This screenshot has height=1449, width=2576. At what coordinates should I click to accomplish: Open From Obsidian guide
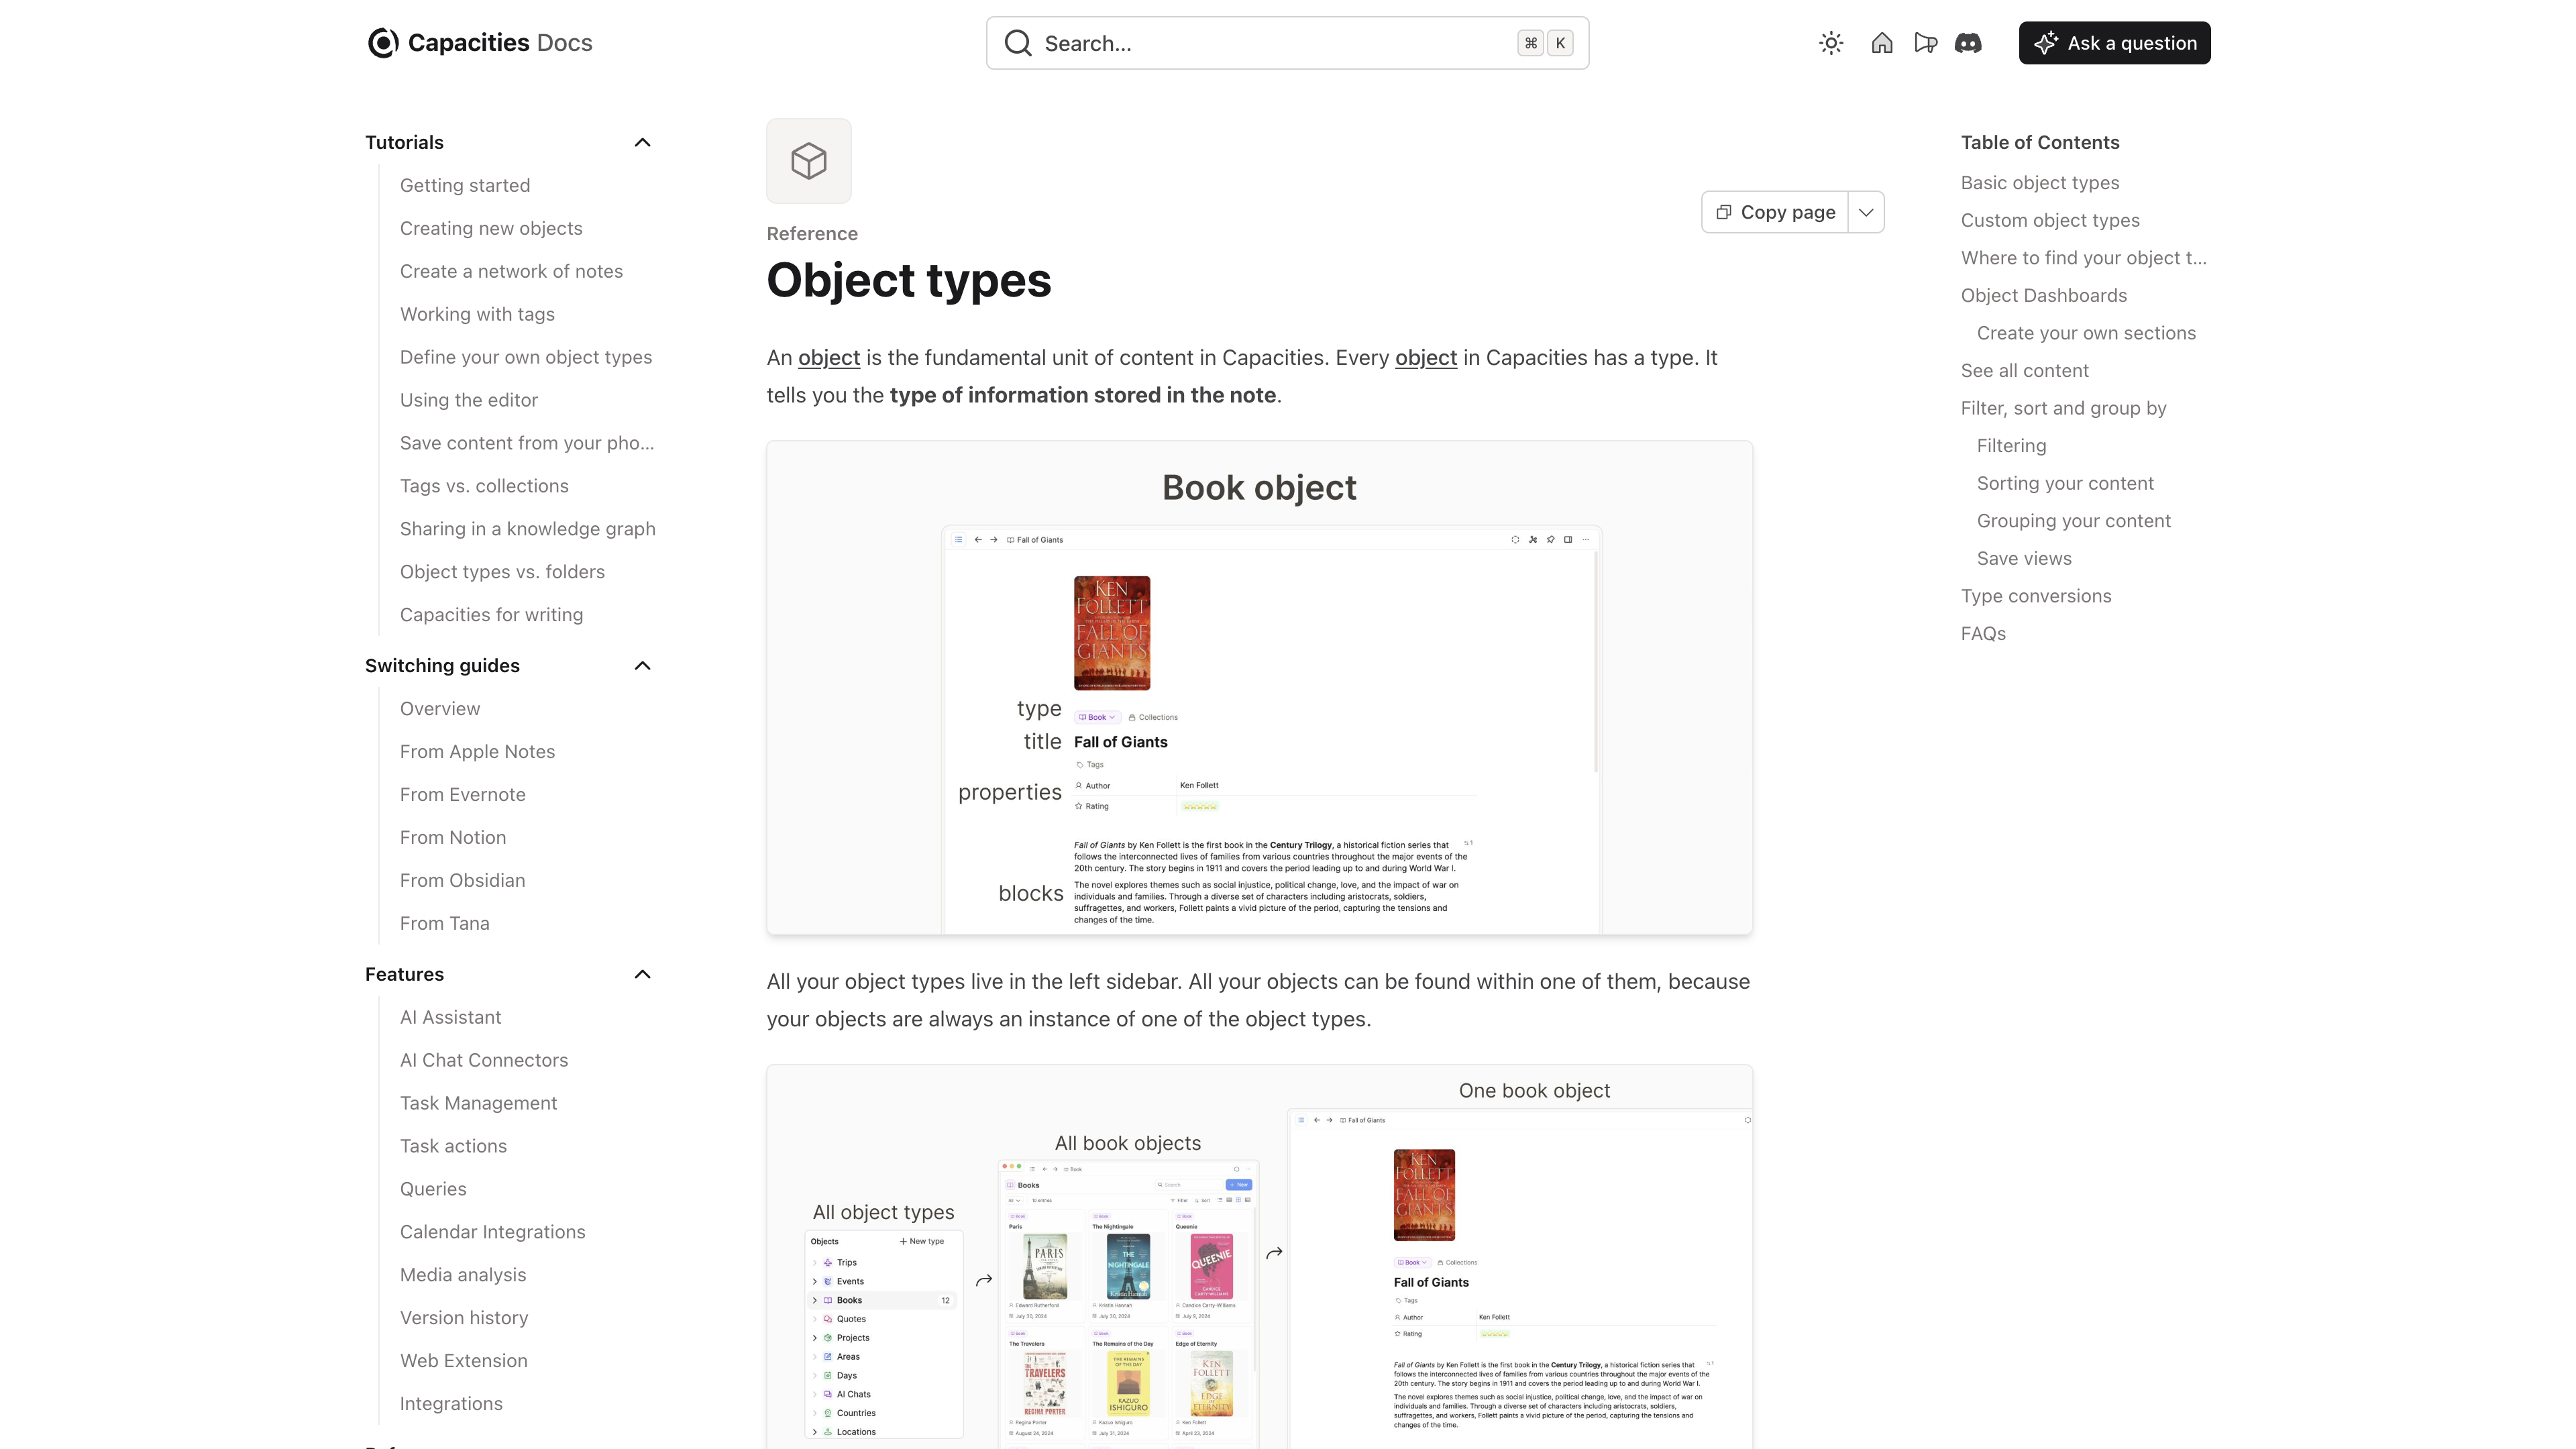click(x=463, y=881)
